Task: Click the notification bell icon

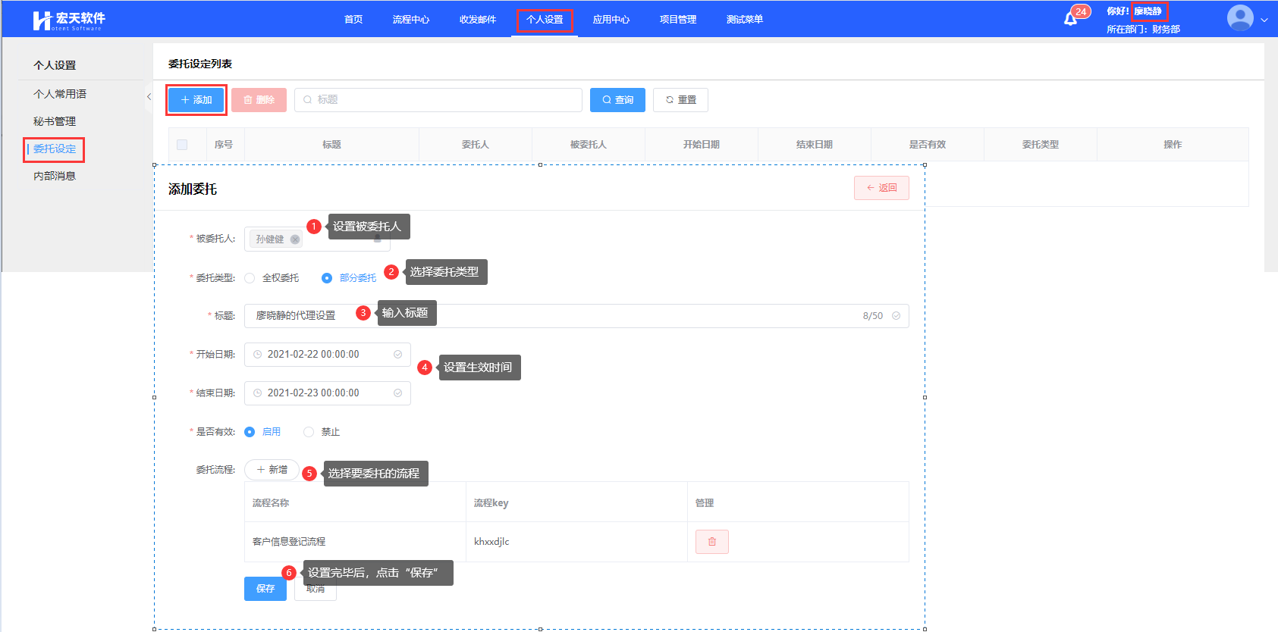Action: click(x=1070, y=19)
